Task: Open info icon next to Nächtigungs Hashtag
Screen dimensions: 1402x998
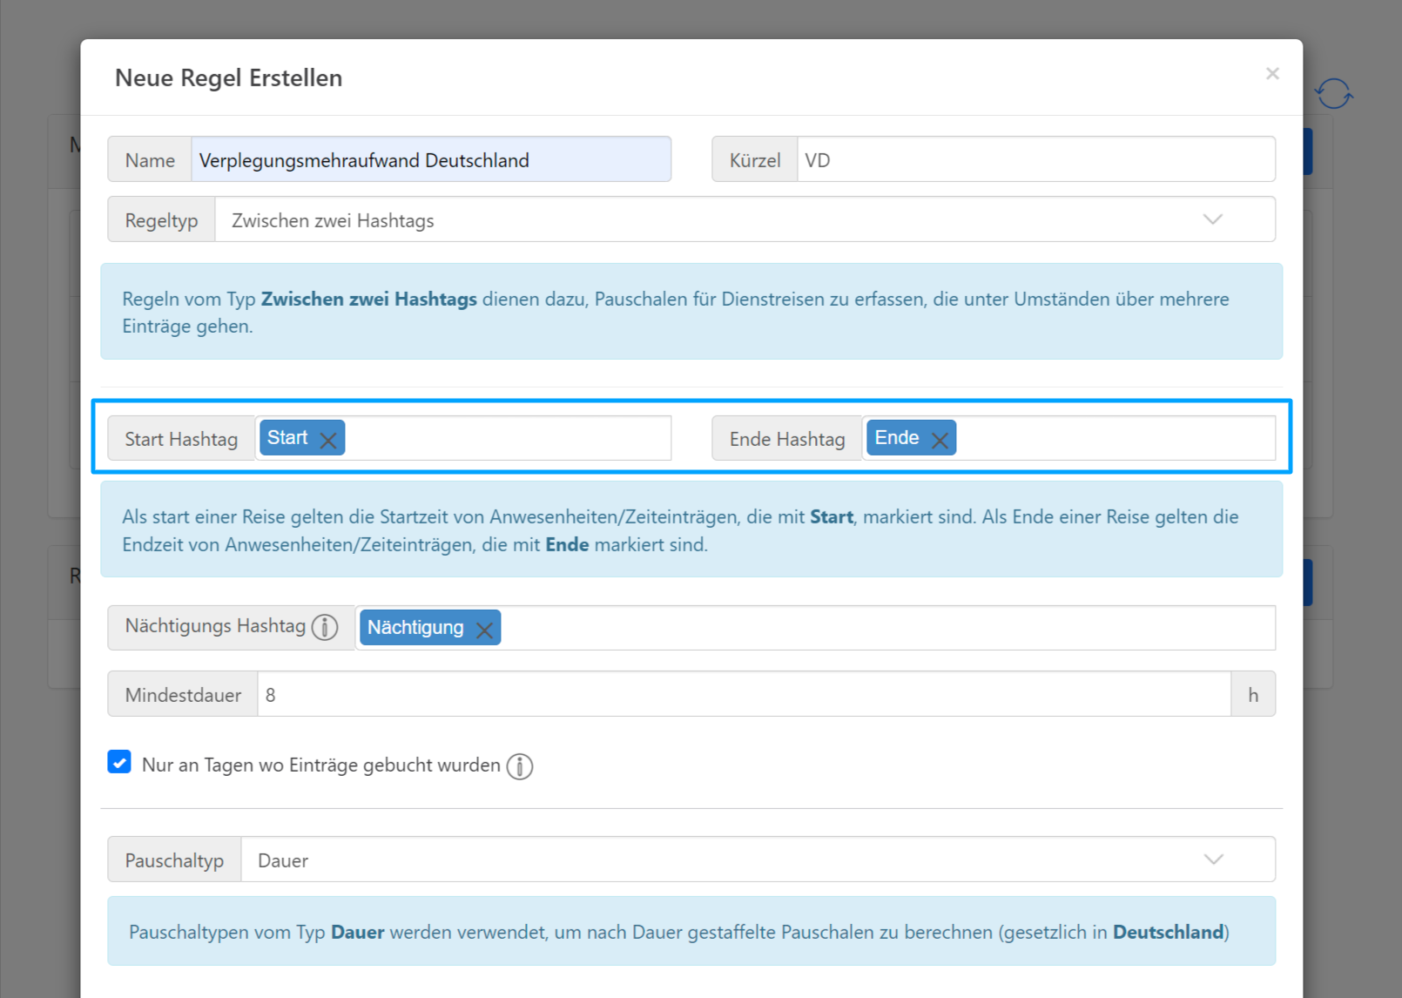Action: point(325,627)
